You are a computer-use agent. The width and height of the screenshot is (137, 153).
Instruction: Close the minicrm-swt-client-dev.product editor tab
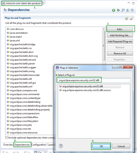coord(43,3)
